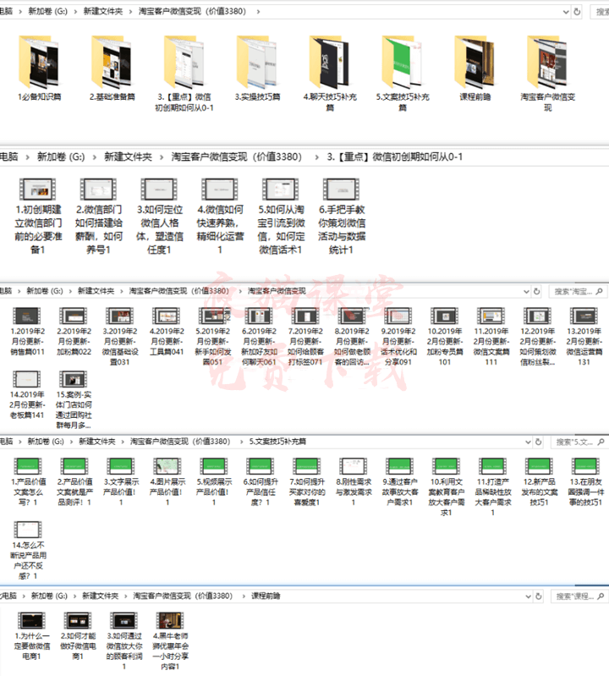Select video 10.2019年2月份更新-加粉专员篇101
Viewport: 609px width, 676px height.
tap(445, 337)
